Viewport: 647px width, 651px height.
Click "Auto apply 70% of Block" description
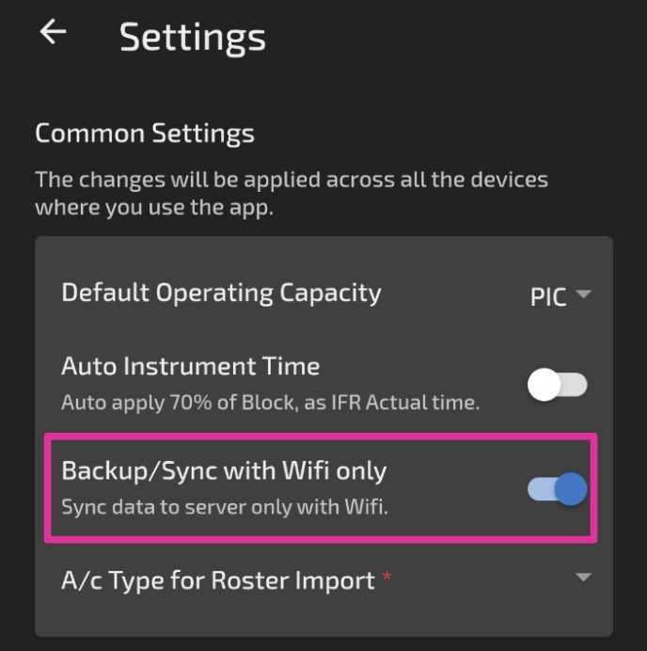pos(271,403)
